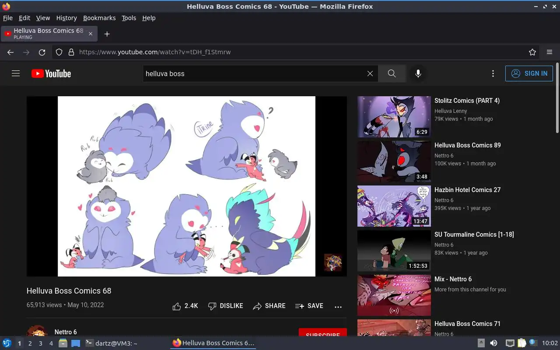Subscribe to the Nettro 6 channel

tap(323, 332)
